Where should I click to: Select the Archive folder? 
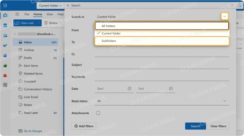(x=36, y=50)
